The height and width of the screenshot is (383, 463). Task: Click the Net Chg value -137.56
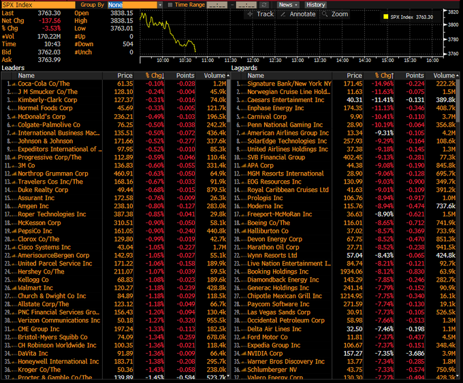[50, 20]
